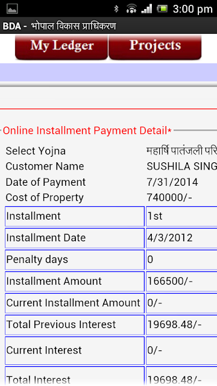217x386 pixels.
Task: Tap the Cost of Property label
Action: click(x=45, y=198)
